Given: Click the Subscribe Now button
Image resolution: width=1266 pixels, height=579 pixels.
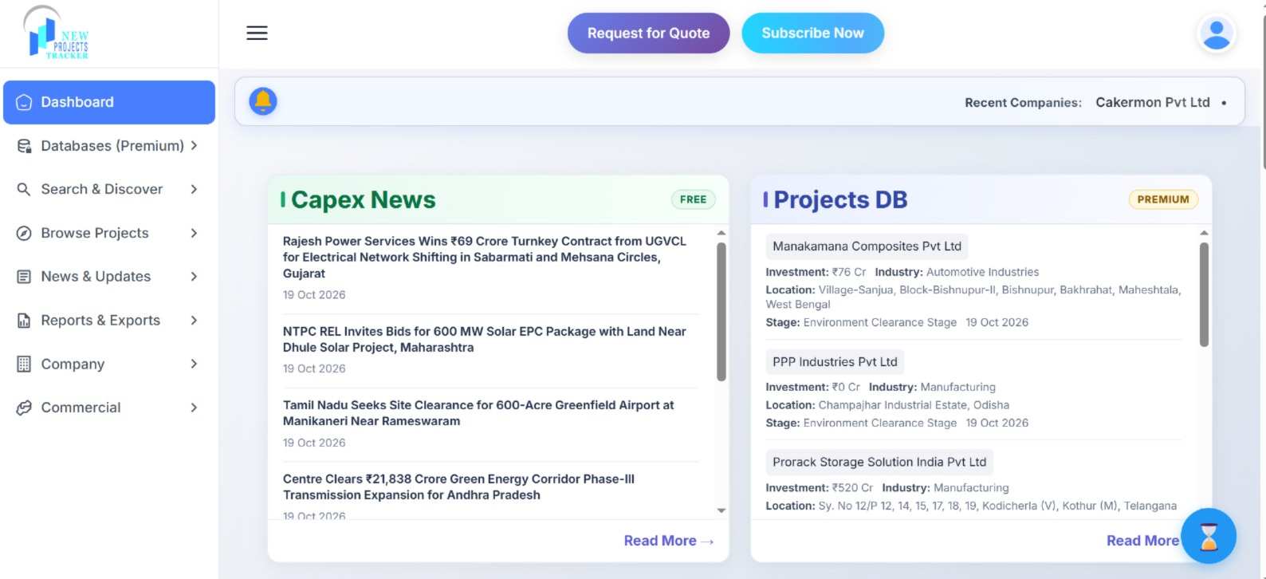Looking at the screenshot, I should [x=812, y=33].
